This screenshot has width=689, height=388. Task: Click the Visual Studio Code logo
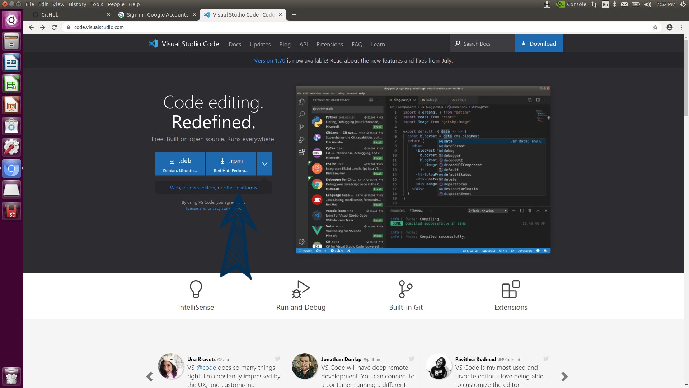click(x=153, y=43)
